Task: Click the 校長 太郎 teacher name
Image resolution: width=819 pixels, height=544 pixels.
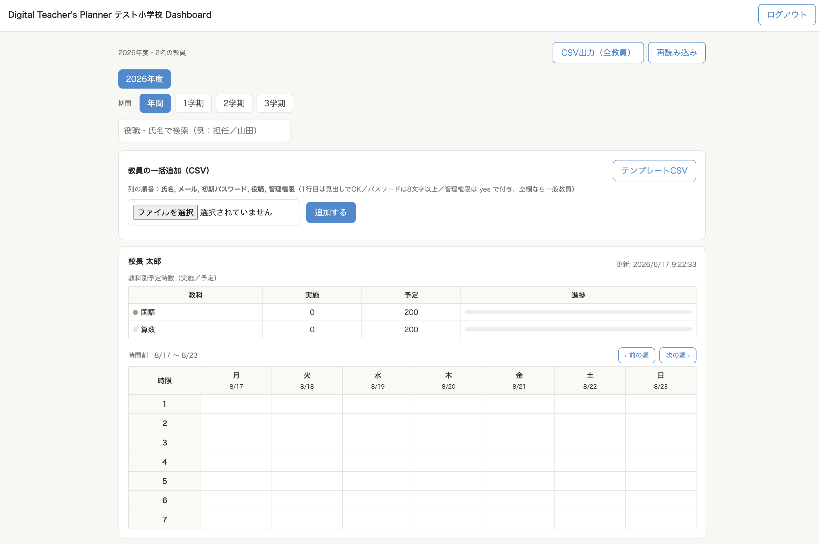Action: [145, 261]
